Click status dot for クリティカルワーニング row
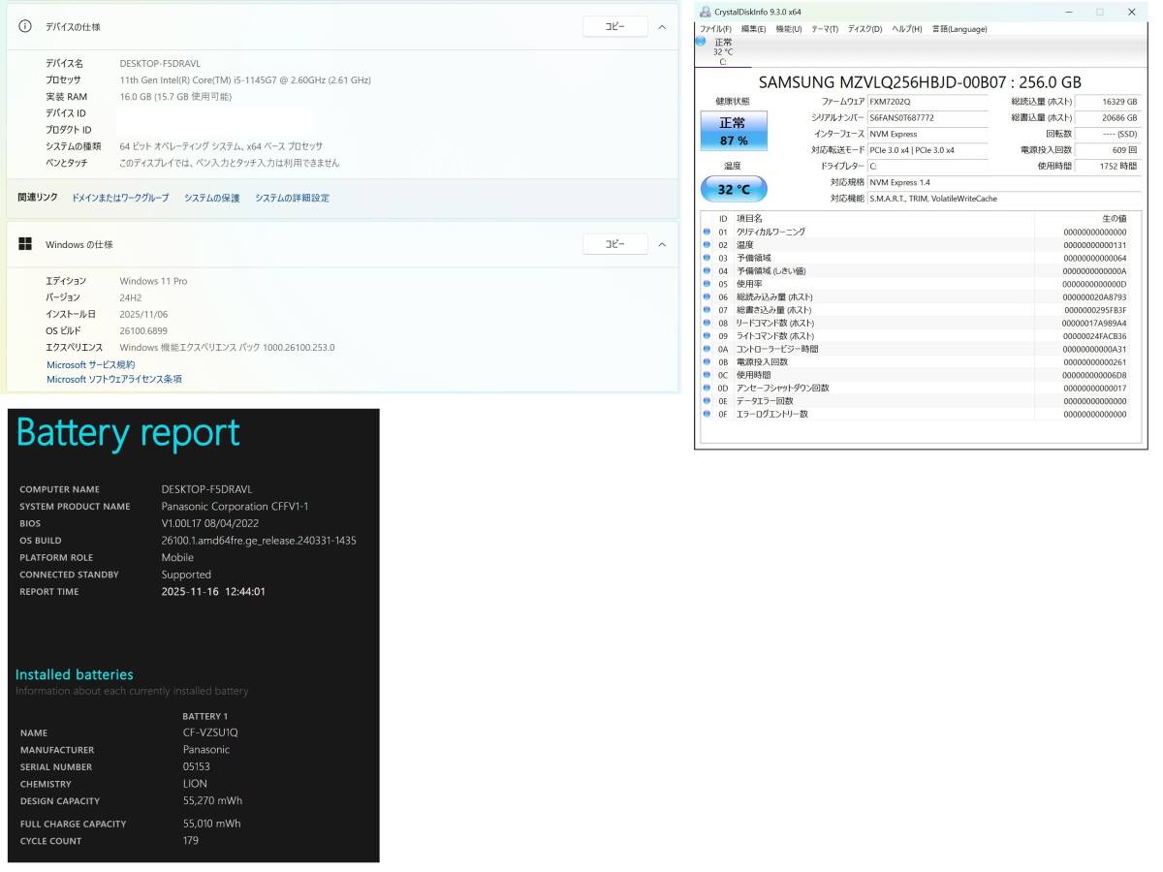The height and width of the screenshot is (872, 1163). 707,233
